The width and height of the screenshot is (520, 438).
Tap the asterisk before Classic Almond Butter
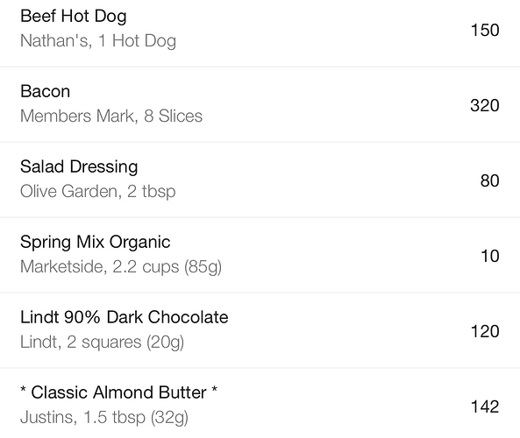23,389
